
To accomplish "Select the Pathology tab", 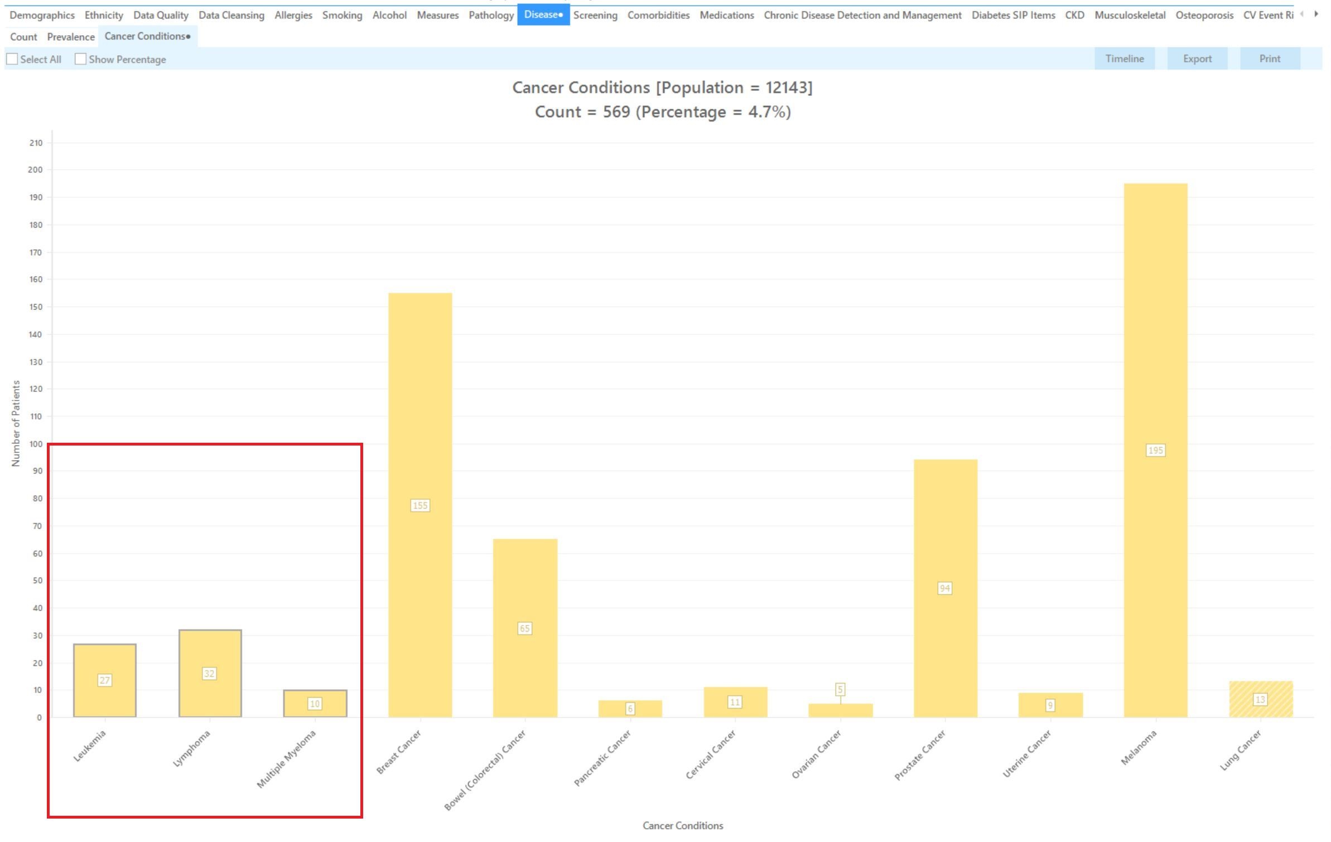I will 491,15.
